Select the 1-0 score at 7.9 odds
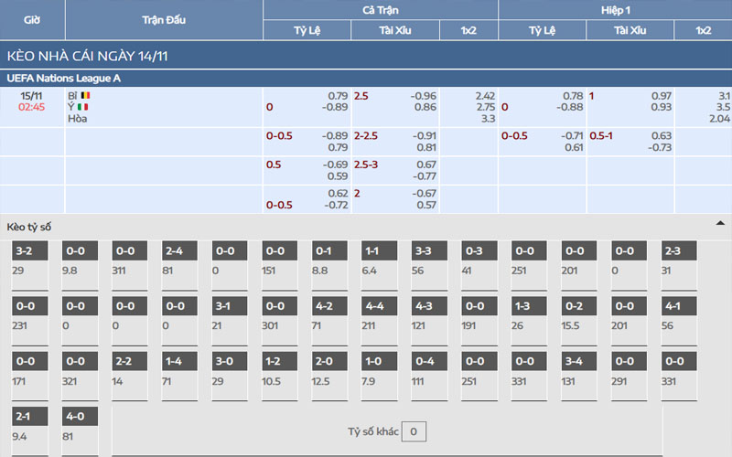This screenshot has height=457, width=732. [x=380, y=360]
